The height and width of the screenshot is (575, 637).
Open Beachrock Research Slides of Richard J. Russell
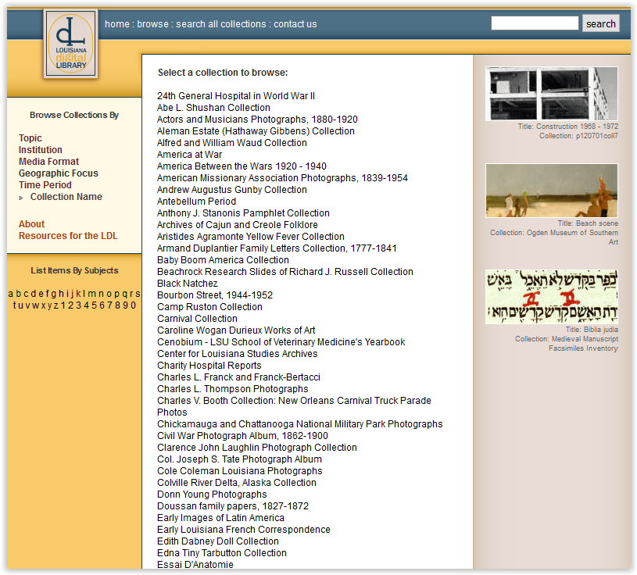click(285, 272)
